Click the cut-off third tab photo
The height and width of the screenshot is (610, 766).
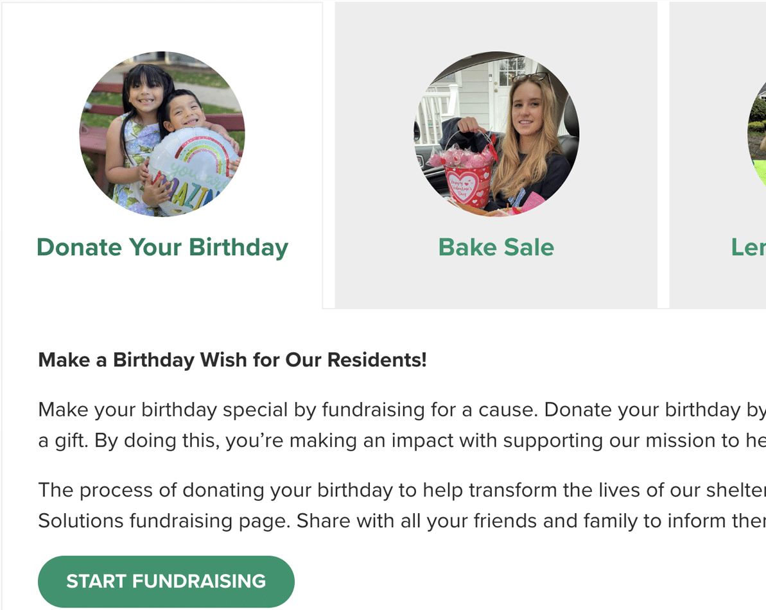pyautogui.click(x=758, y=135)
